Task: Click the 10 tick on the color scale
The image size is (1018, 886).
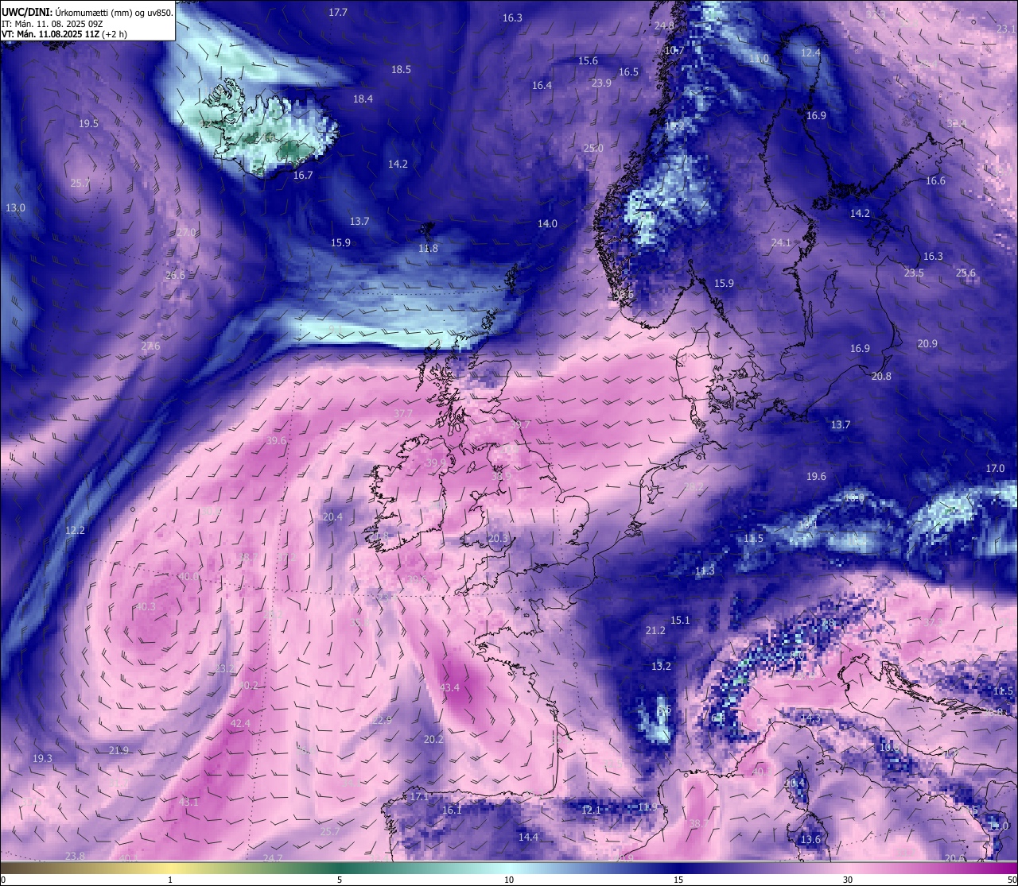Action: tap(509, 880)
